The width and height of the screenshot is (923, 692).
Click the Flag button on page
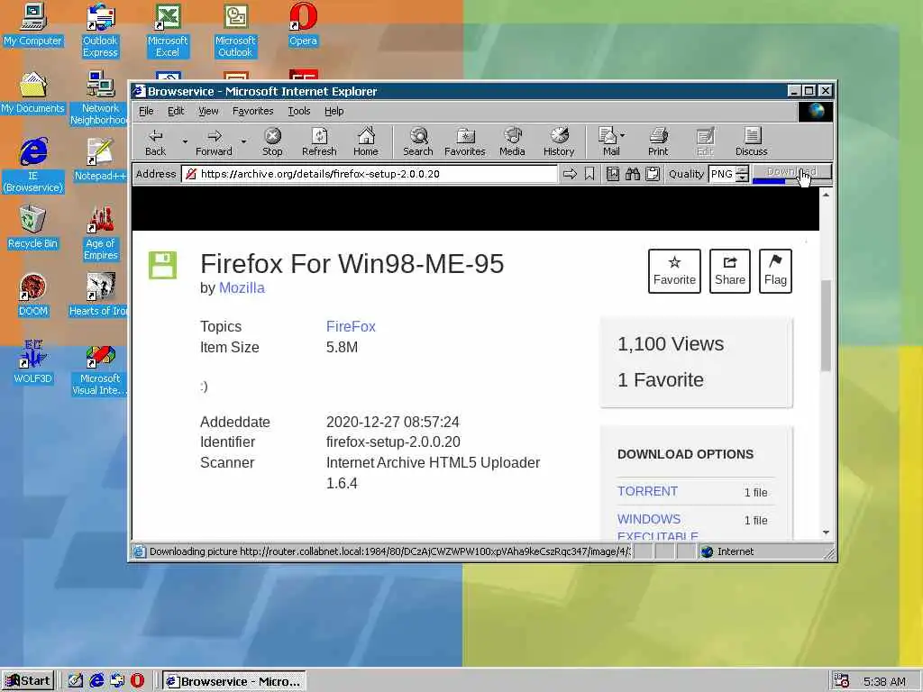[775, 270]
